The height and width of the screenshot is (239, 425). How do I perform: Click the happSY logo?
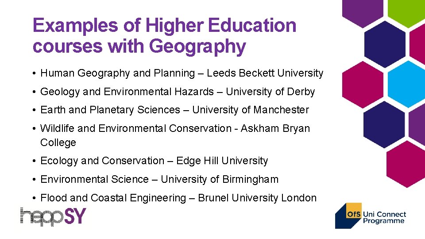53,217
